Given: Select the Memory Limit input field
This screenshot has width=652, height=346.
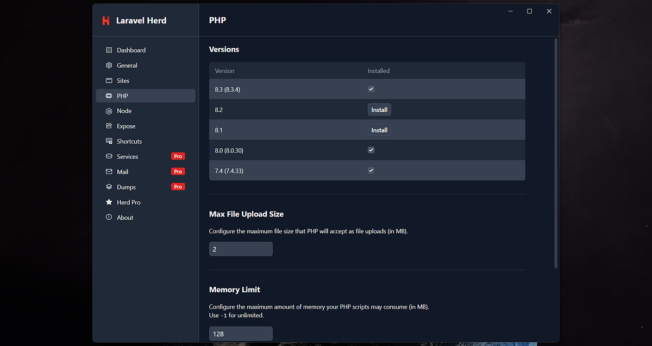Looking at the screenshot, I should 241,334.
